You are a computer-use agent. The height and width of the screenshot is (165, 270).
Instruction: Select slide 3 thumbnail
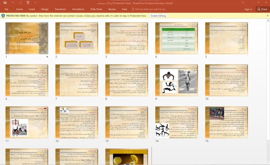(x=127, y=38)
